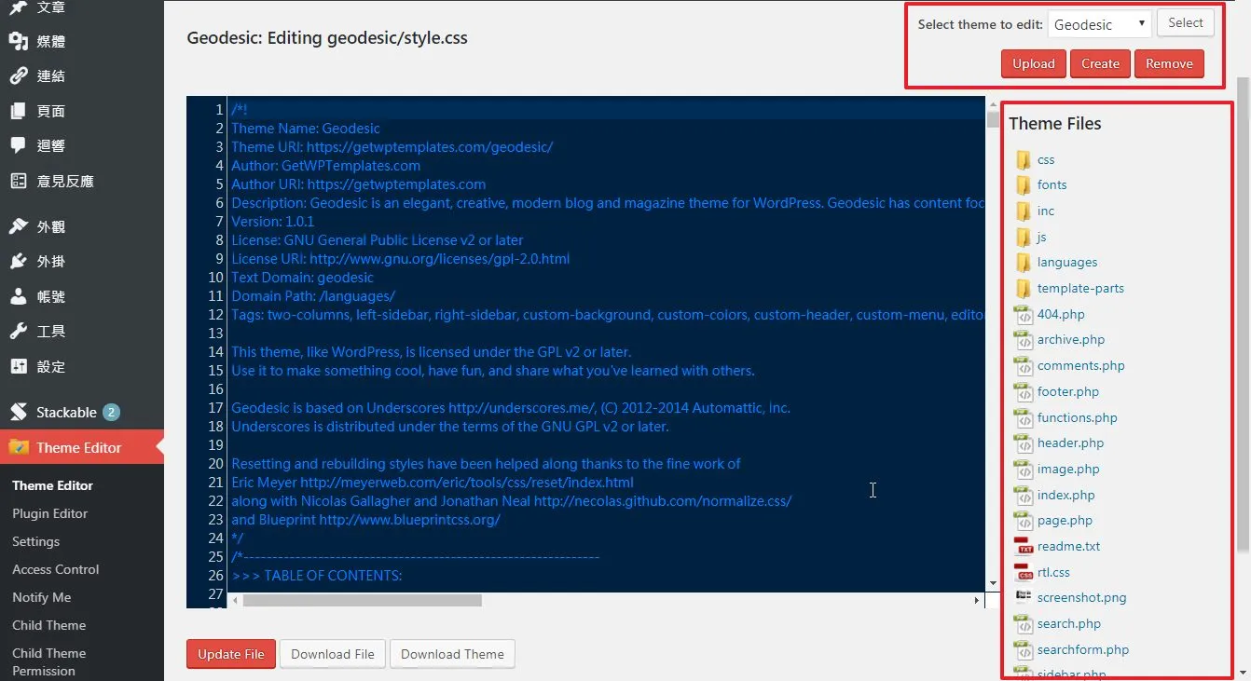Image resolution: width=1251 pixels, height=681 pixels.
Task: Click the pin icon beside 外觀
Action: (x=18, y=226)
